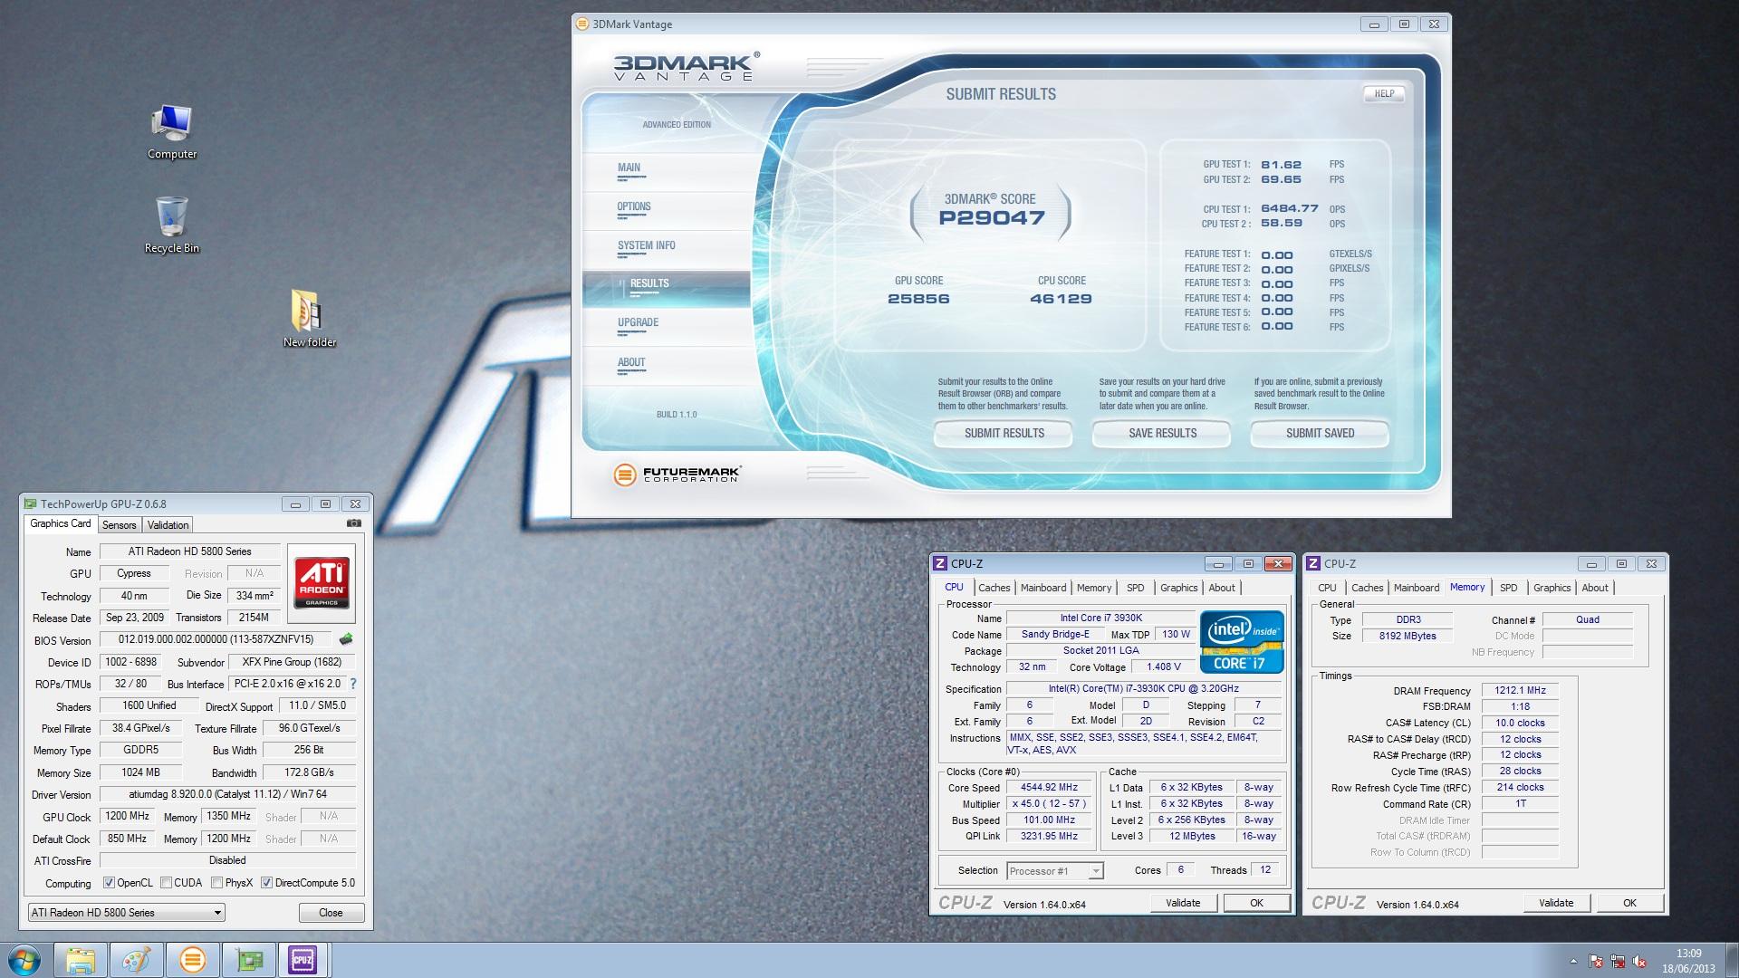Open Windows Explorer from the taskbar
1739x978 pixels.
coord(81,960)
